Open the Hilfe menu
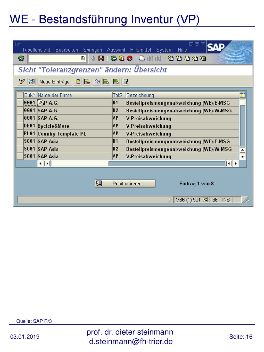The width and height of the screenshot is (264, 352). coord(182,50)
